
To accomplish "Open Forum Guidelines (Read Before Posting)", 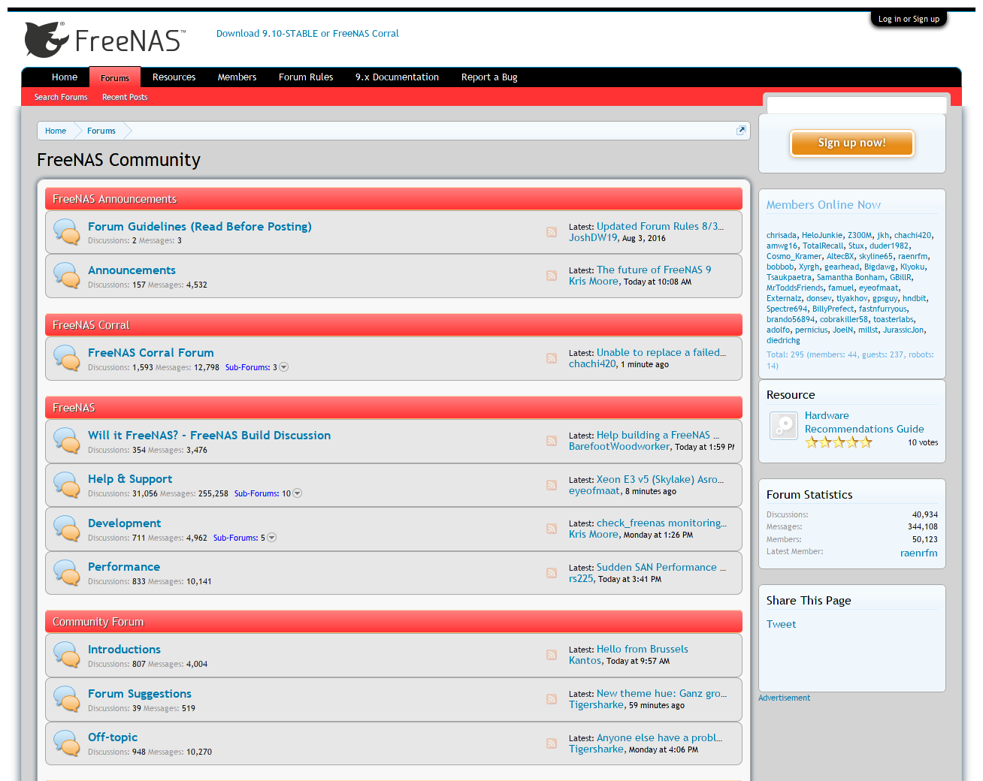I will (x=200, y=227).
